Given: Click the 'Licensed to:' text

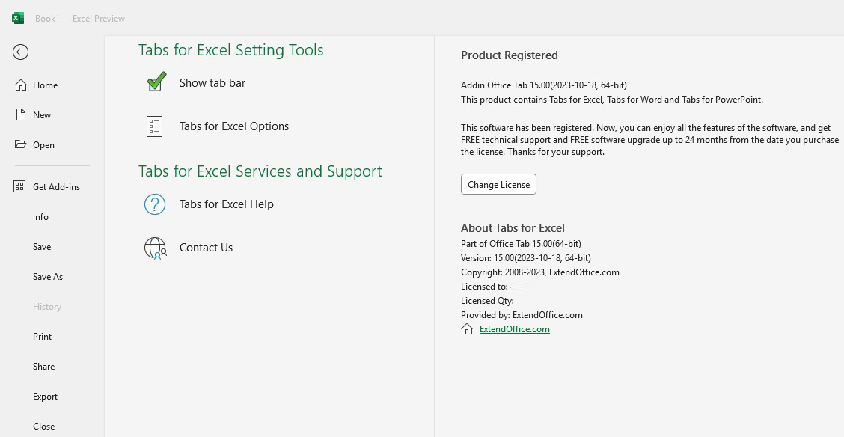Looking at the screenshot, I should [x=484, y=287].
